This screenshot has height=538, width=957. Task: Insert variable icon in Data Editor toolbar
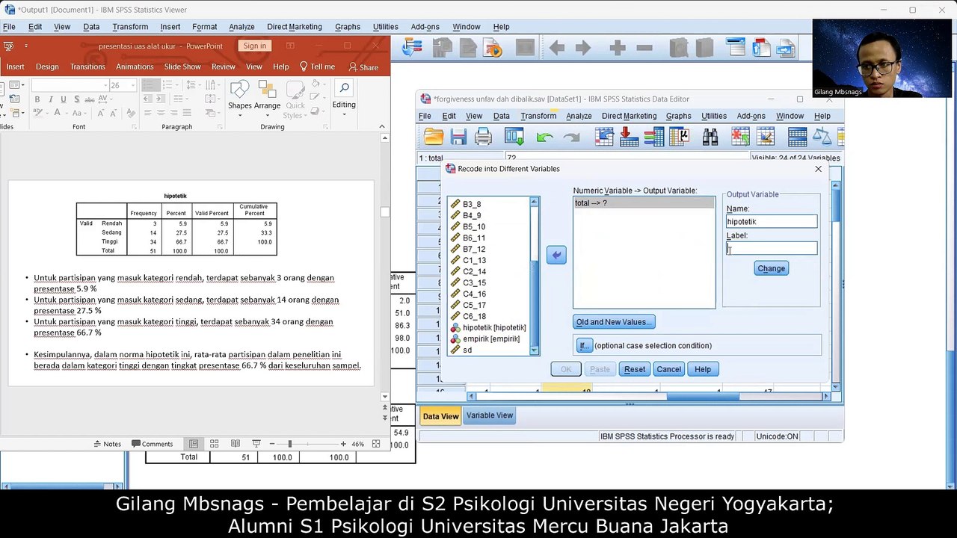[765, 137]
